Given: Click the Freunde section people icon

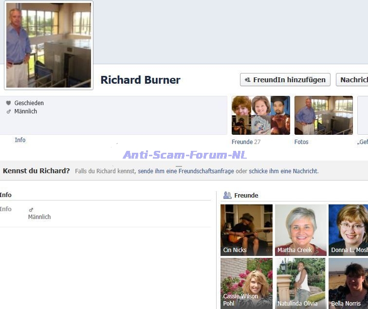Looking at the screenshot, I should point(227,195).
